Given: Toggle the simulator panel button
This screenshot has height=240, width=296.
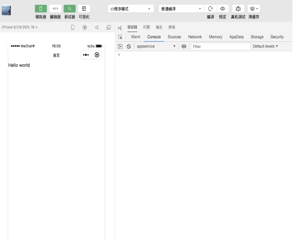Looking at the screenshot, I should [41, 9].
